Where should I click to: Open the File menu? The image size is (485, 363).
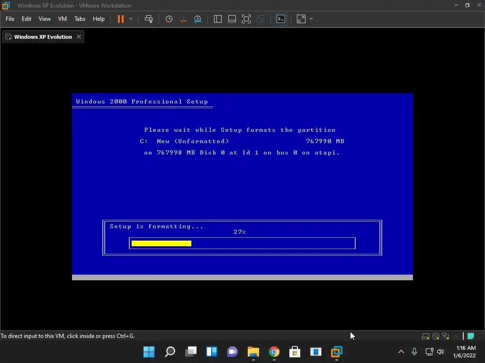pyautogui.click(x=10, y=19)
